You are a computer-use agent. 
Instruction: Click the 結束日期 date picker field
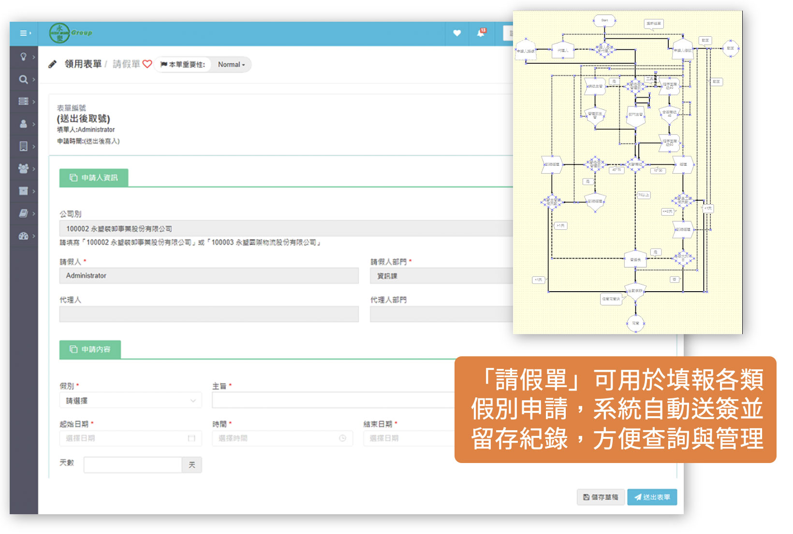pyautogui.click(x=410, y=438)
